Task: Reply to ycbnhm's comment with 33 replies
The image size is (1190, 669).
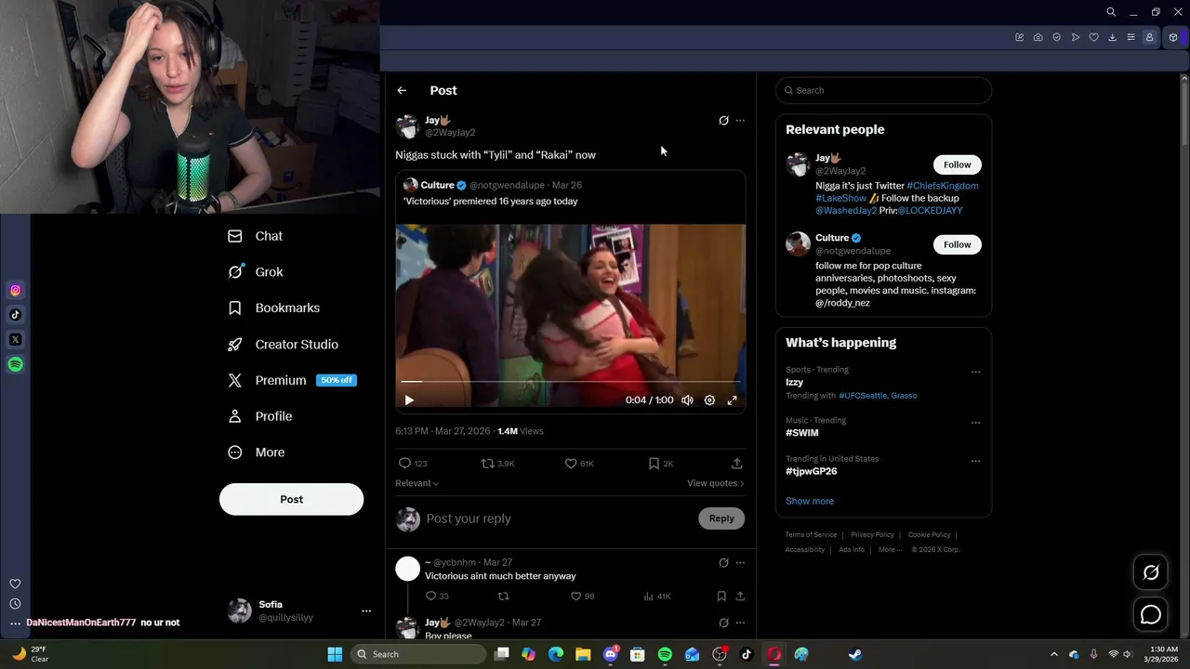Action: pyautogui.click(x=437, y=597)
